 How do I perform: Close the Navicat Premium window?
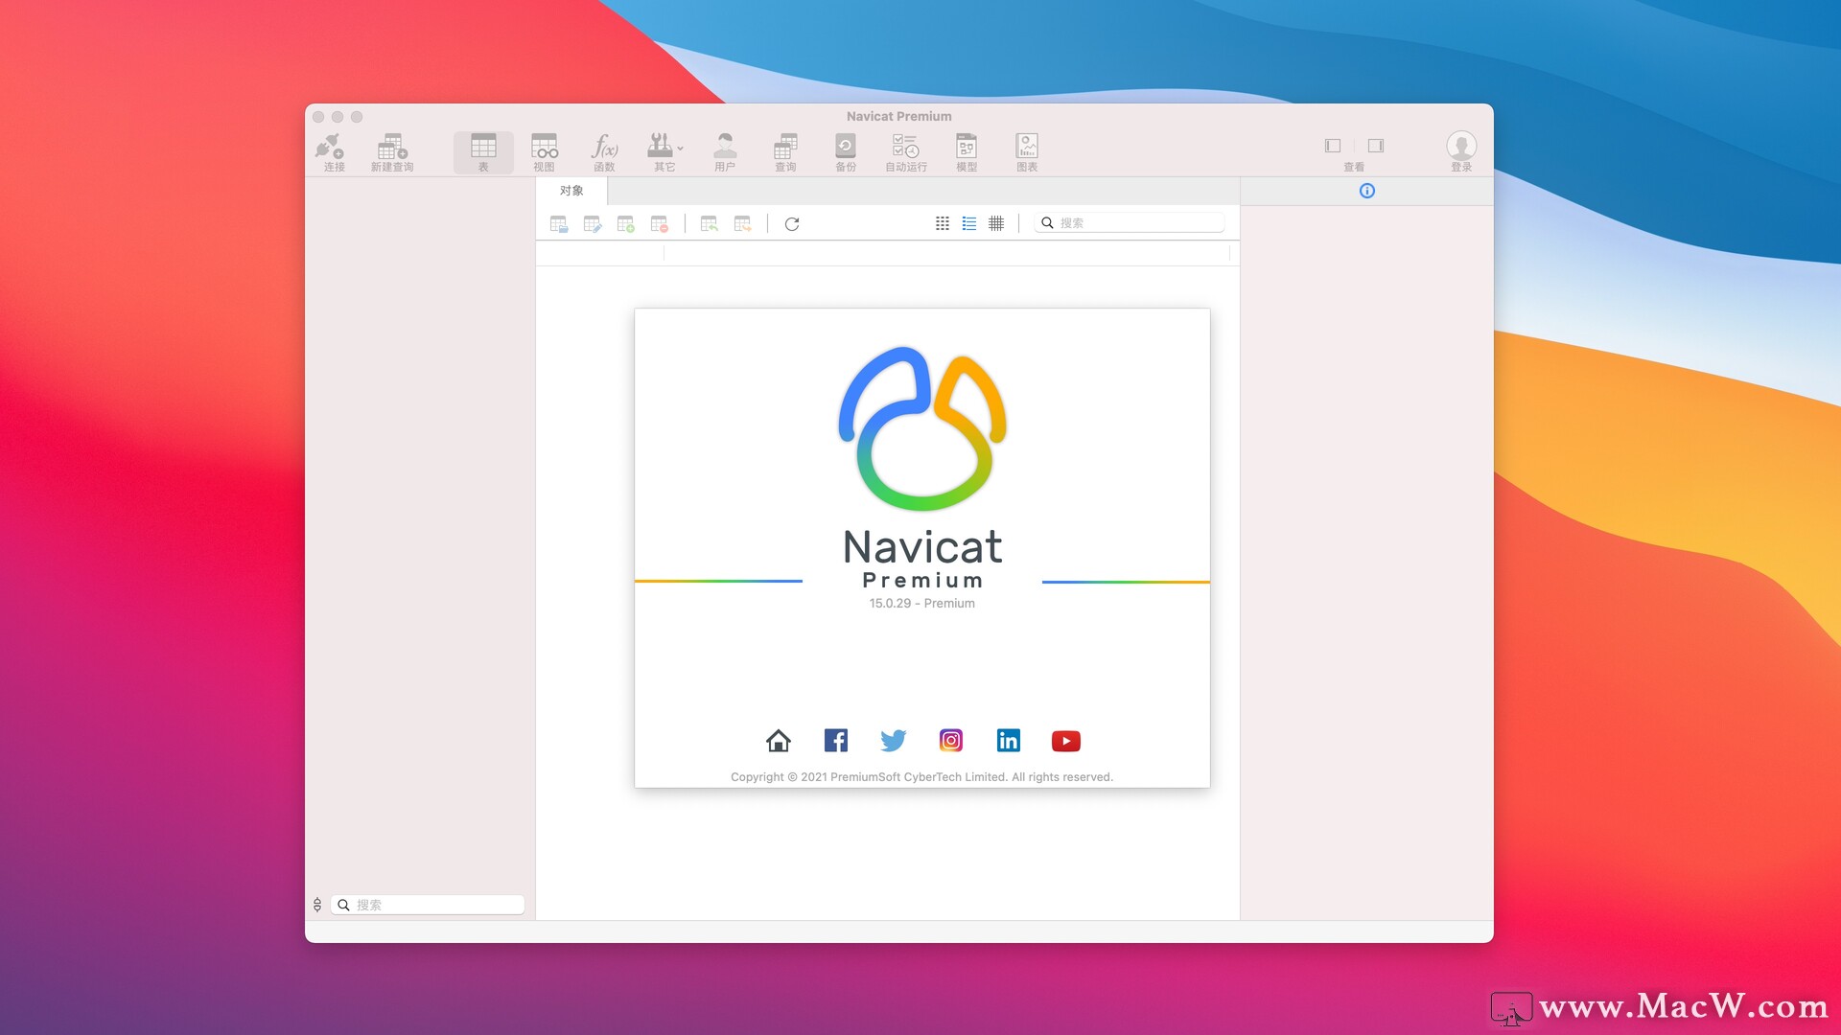318,117
